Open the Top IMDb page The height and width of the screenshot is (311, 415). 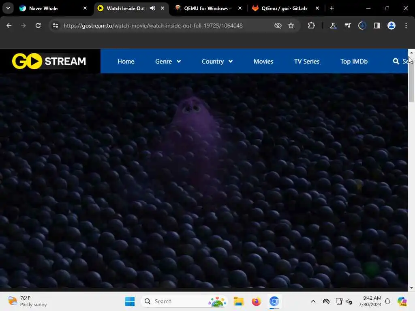[x=354, y=62]
